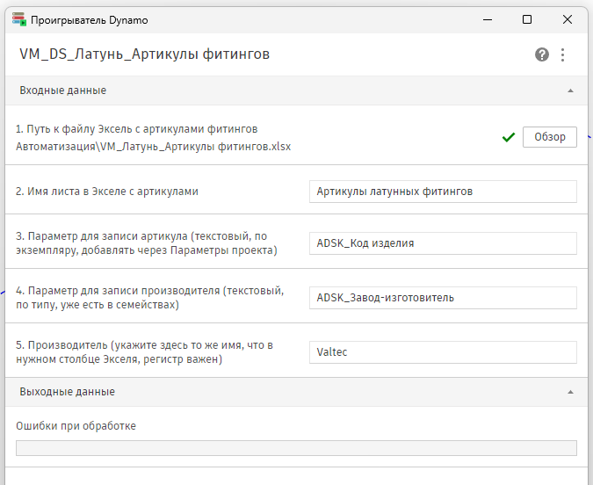Edit the ADSK_Код изделия parameter field

point(443,243)
